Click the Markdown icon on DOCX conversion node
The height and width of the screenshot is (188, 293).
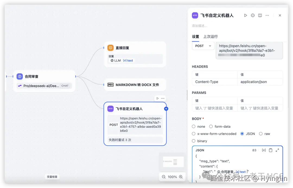click(110, 85)
